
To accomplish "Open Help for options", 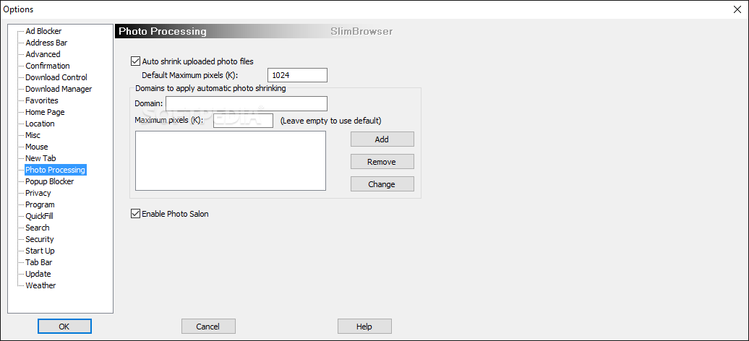I will coord(364,327).
